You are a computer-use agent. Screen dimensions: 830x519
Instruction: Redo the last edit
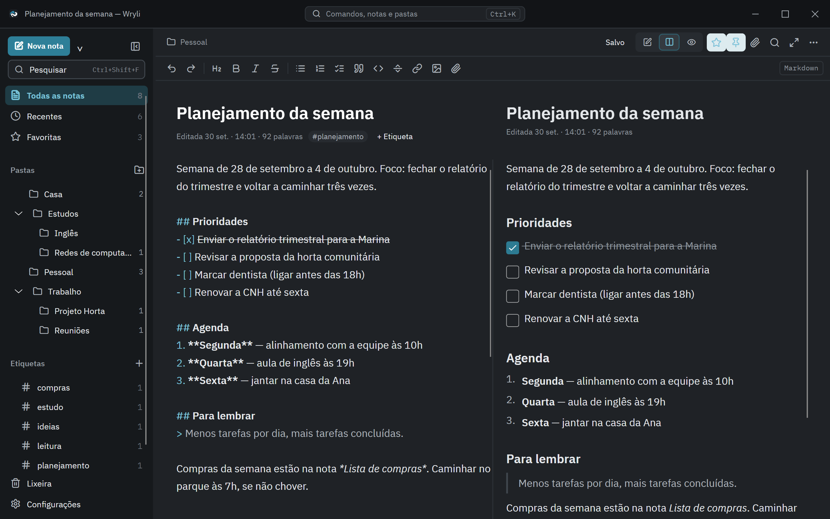point(191,68)
